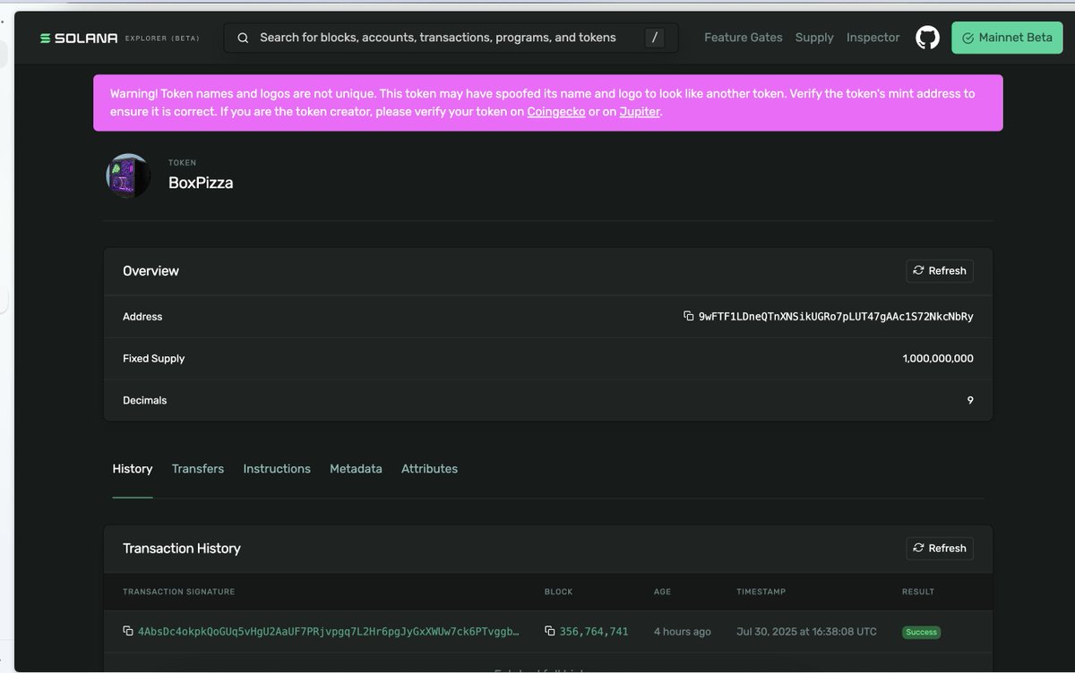Open the Feature Gates page
1075x673 pixels.
point(744,38)
